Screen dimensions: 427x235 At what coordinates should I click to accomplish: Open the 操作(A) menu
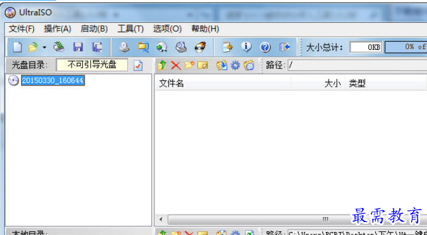(57, 29)
